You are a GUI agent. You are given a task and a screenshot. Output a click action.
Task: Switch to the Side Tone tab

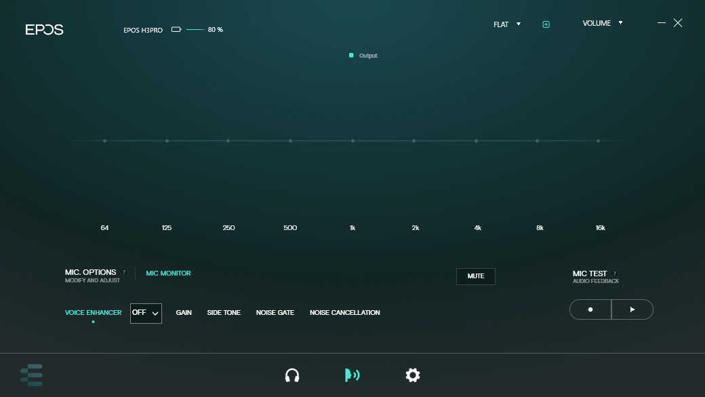point(224,312)
